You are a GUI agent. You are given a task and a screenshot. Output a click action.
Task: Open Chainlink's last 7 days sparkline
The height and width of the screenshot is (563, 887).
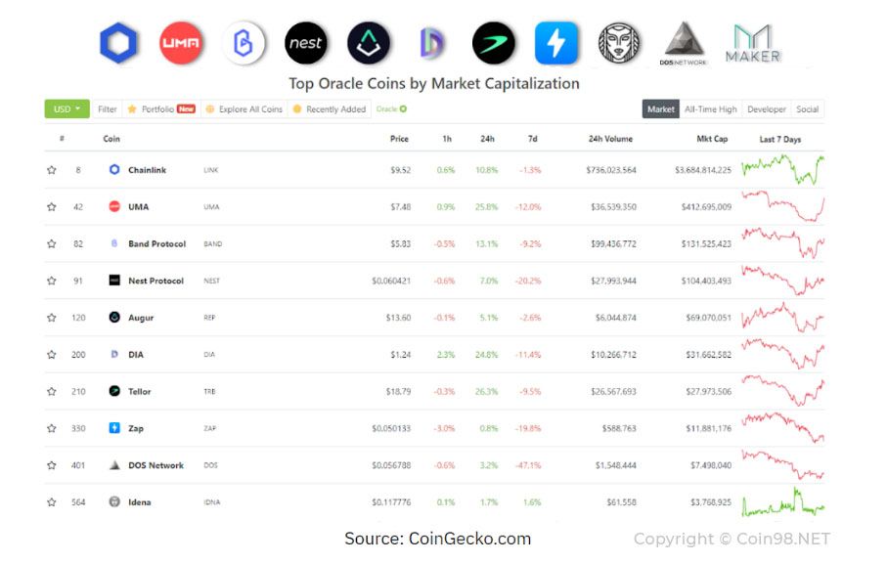pos(783,169)
